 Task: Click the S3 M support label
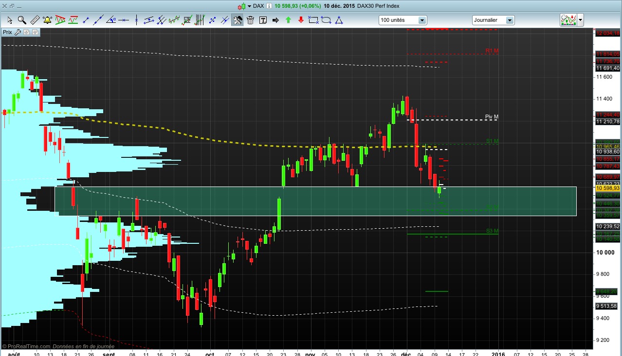(x=493, y=231)
